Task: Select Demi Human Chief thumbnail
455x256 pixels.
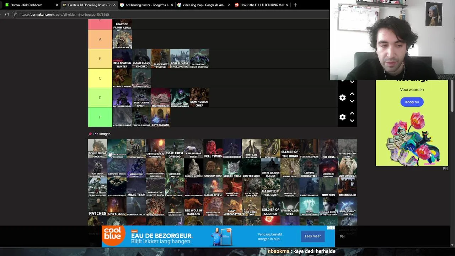Action: point(199,98)
